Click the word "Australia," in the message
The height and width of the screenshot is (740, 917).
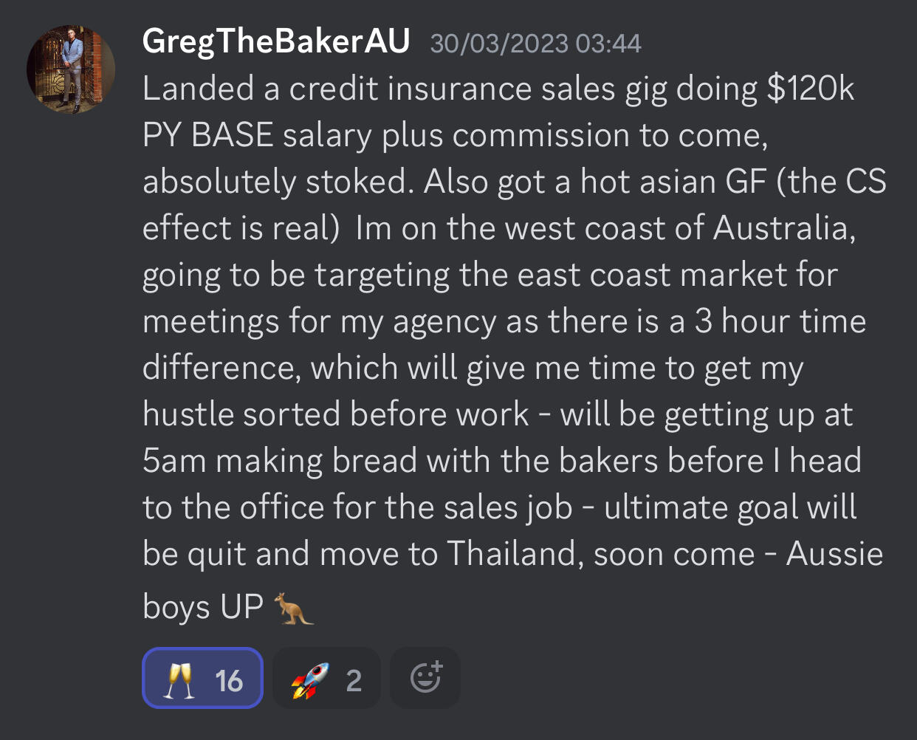pyautogui.click(x=784, y=228)
